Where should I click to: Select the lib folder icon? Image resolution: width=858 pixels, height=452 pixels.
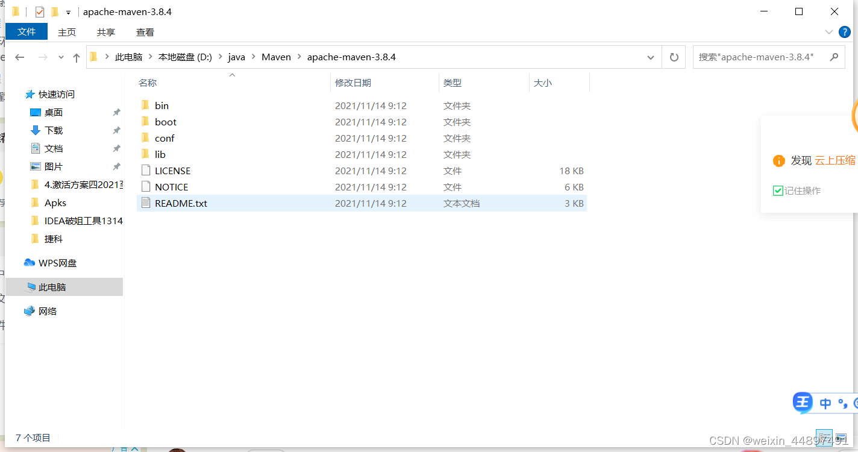pos(145,154)
